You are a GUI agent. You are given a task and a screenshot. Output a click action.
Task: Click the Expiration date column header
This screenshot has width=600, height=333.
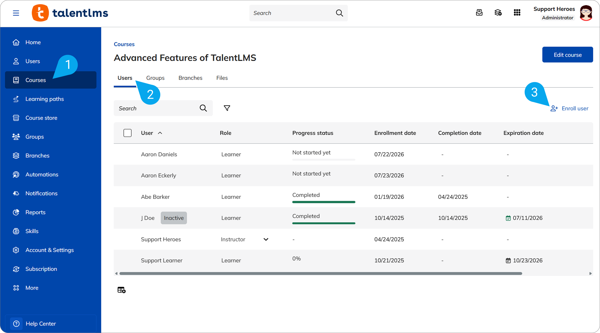click(x=524, y=133)
